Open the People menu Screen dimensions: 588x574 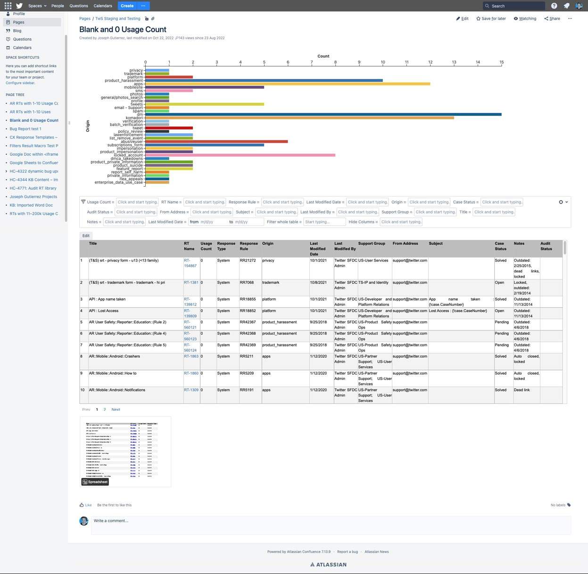tap(58, 6)
